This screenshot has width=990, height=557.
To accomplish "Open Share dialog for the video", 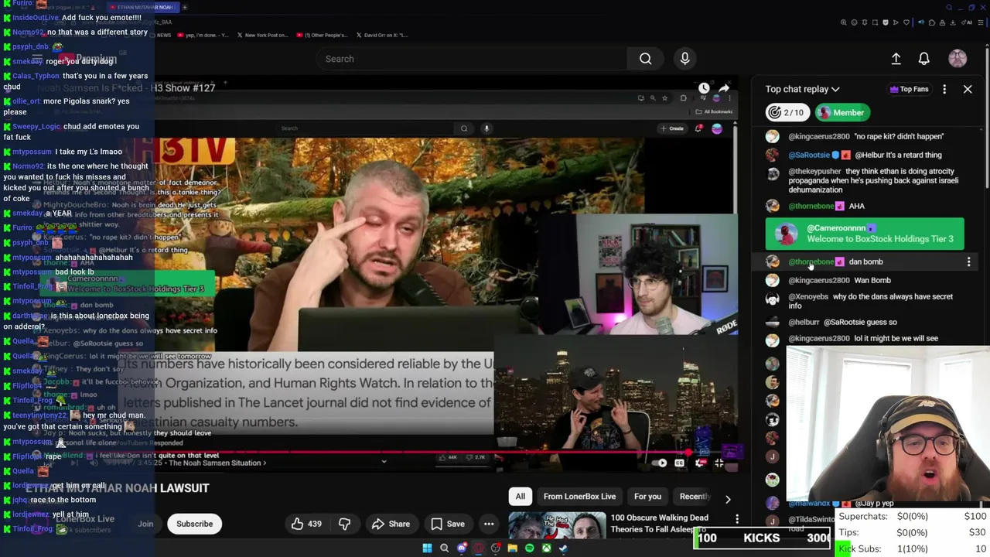I will 391,524.
